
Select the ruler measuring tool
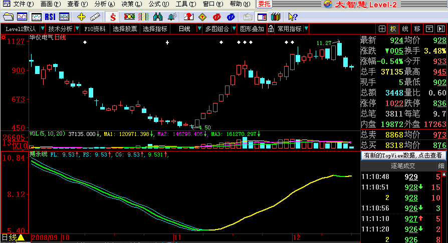[95, 17]
